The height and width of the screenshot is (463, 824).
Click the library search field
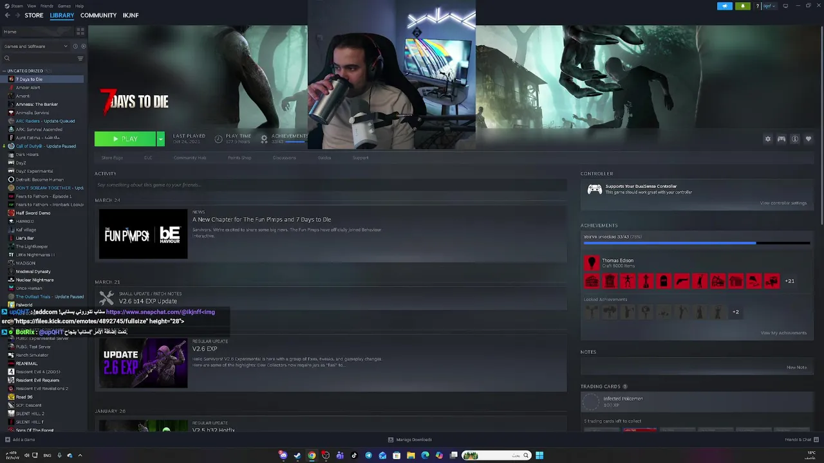click(39, 59)
